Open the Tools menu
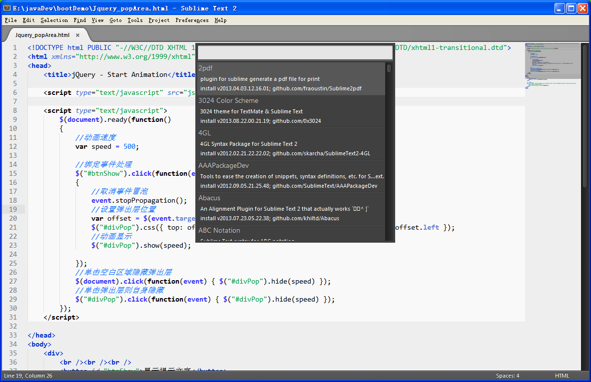This screenshot has height=382, width=591. [135, 20]
